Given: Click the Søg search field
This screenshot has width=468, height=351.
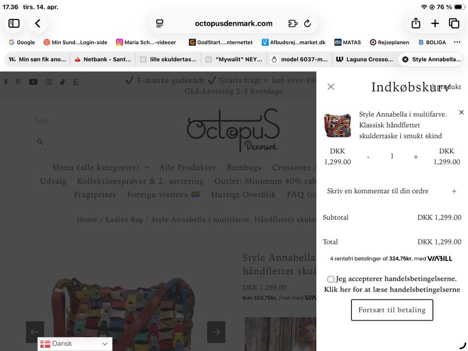Looking at the screenshot, I should pos(41,120).
